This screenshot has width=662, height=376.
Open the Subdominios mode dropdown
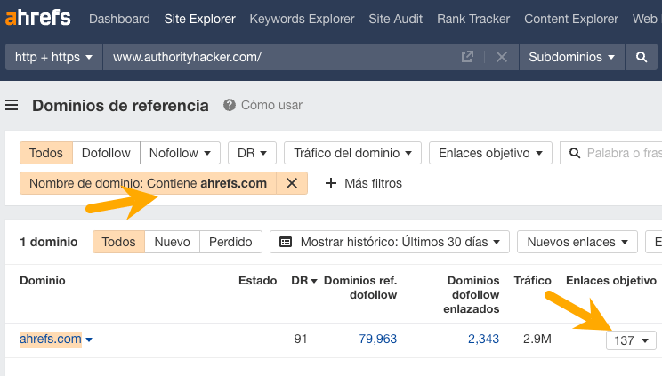[571, 57]
